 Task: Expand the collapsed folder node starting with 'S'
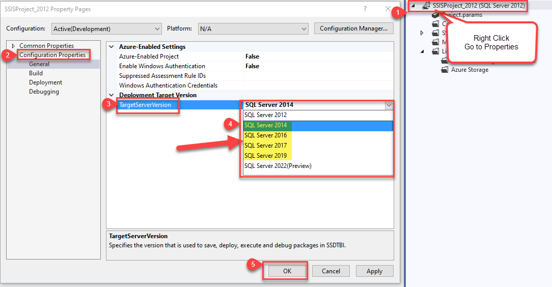tap(422, 33)
